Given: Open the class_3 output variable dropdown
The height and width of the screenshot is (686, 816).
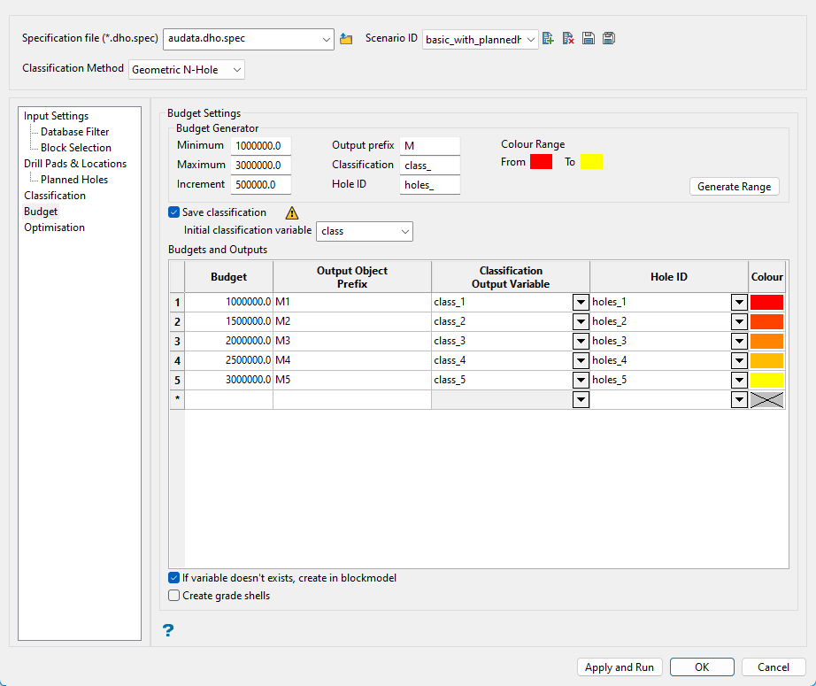Looking at the screenshot, I should [581, 342].
